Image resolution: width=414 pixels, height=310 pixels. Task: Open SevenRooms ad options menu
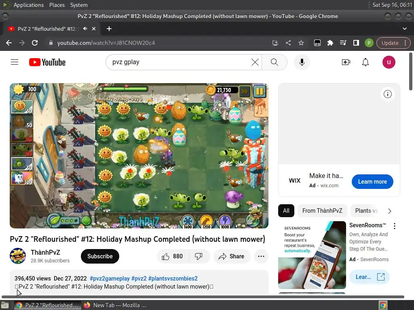point(395,226)
